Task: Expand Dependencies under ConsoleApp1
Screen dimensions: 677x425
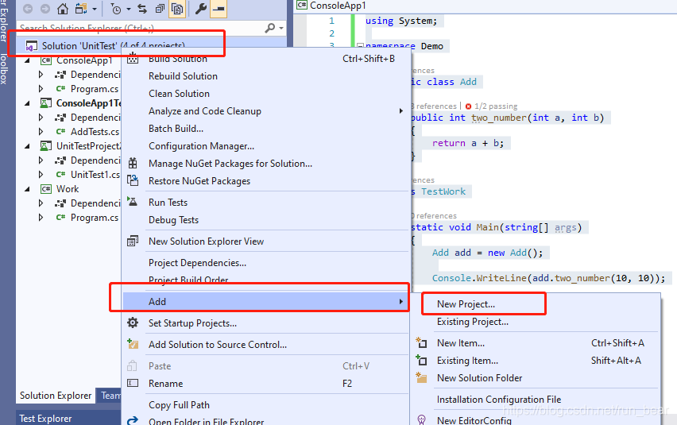Action: tap(41, 75)
